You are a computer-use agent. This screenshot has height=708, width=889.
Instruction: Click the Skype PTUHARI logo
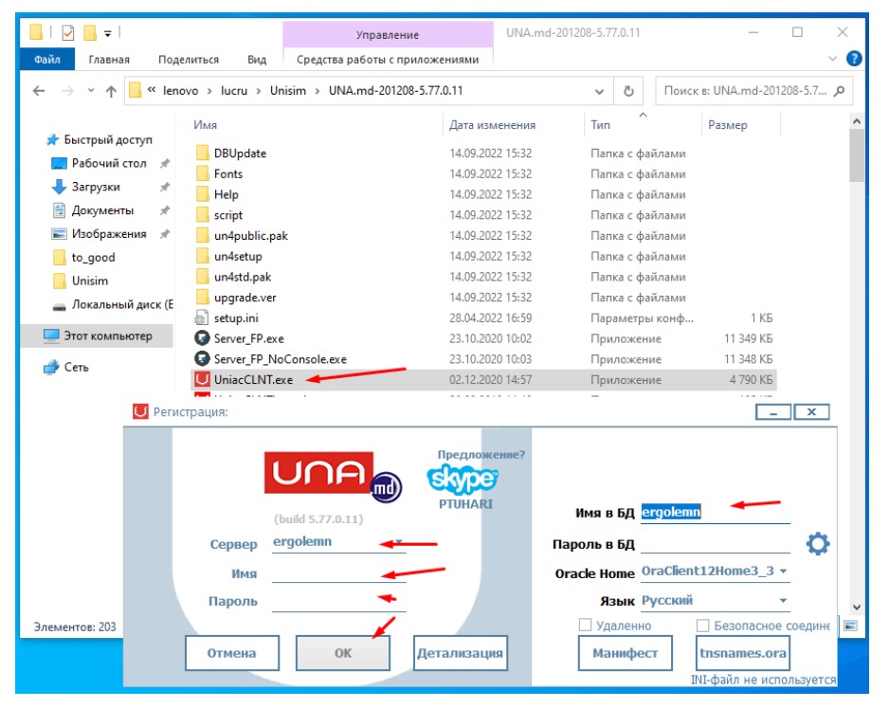click(x=463, y=480)
